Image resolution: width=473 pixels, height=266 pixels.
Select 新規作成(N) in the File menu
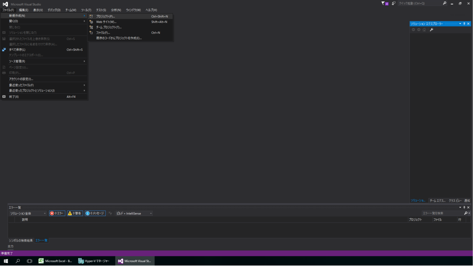[x=44, y=16]
